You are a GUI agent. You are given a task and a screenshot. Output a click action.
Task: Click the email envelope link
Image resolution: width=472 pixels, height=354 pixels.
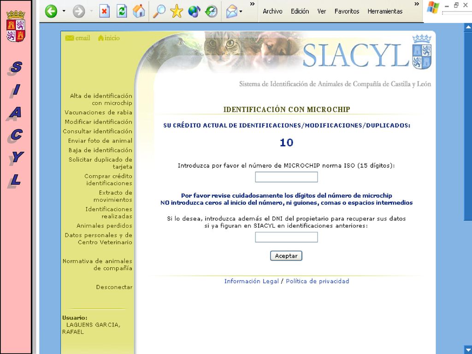pyautogui.click(x=77, y=38)
